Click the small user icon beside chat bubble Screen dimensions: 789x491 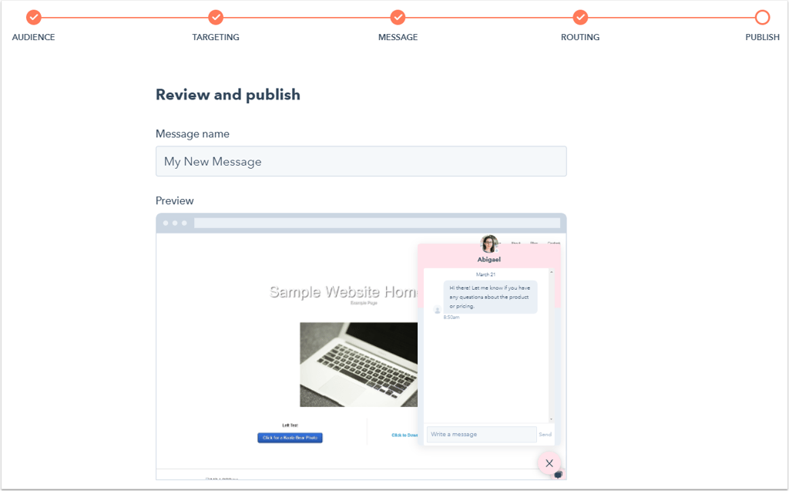(438, 310)
